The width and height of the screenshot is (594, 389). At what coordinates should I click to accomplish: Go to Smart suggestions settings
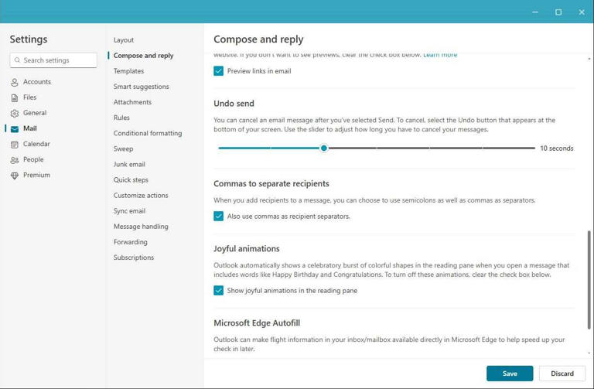[141, 87]
